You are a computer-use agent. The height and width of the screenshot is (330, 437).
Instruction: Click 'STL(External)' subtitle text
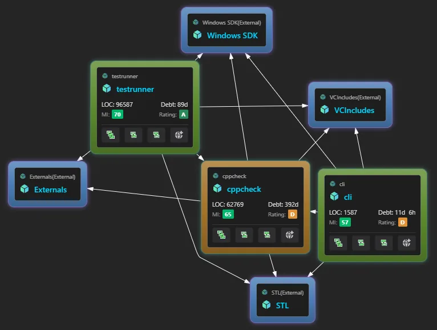288,293
